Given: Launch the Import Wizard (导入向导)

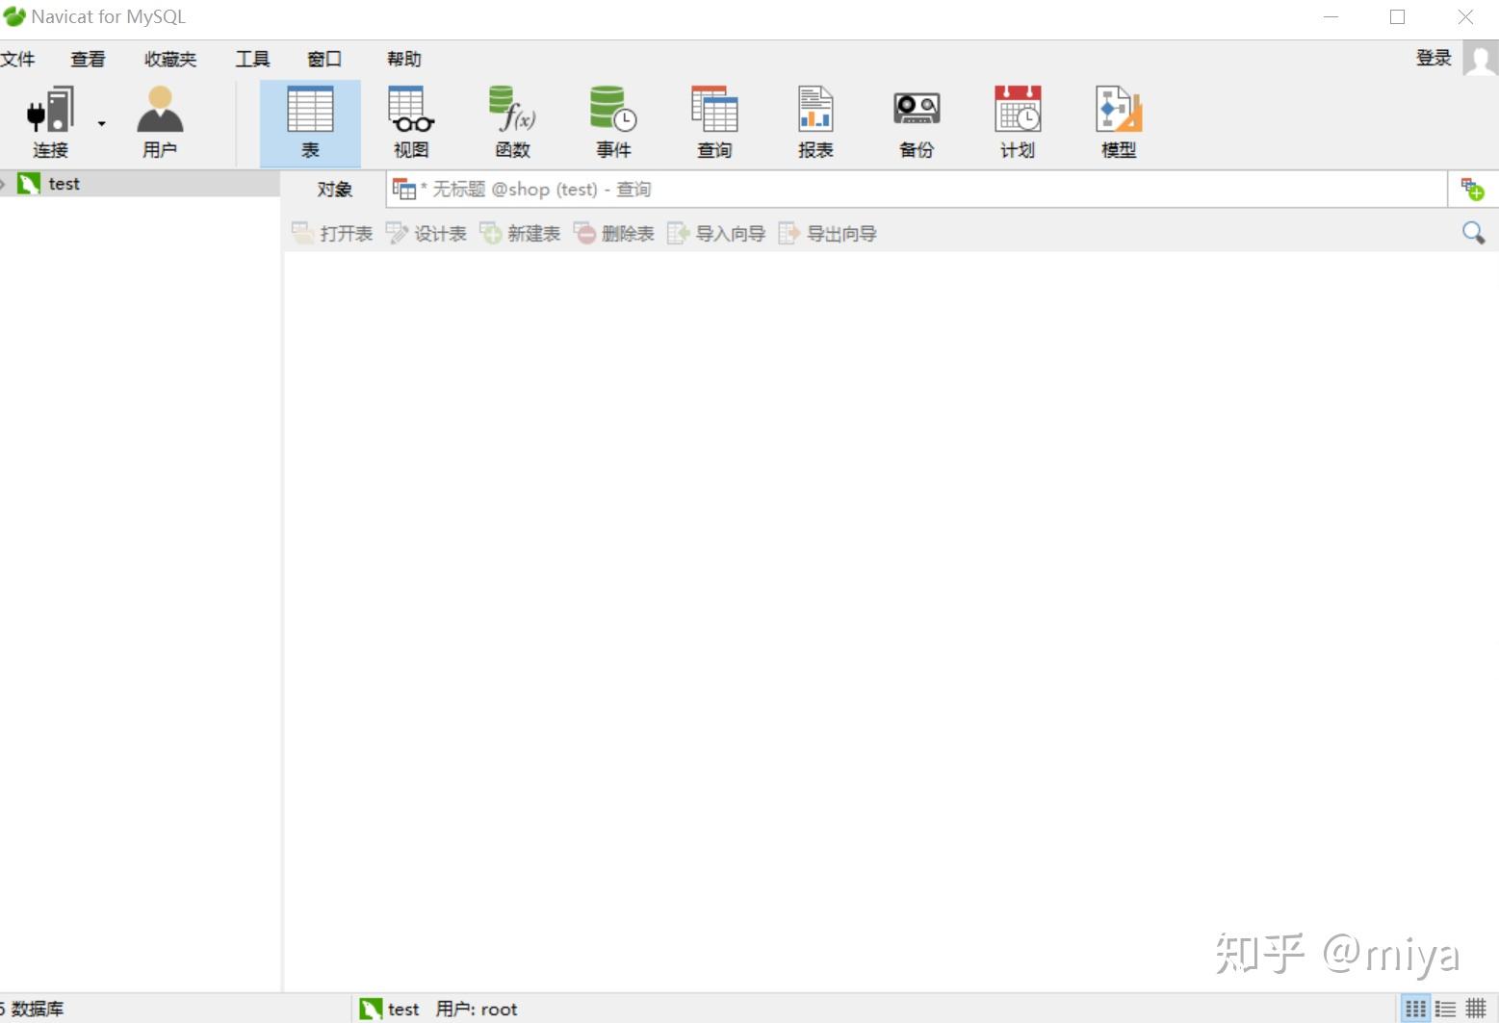Looking at the screenshot, I should click(x=716, y=233).
